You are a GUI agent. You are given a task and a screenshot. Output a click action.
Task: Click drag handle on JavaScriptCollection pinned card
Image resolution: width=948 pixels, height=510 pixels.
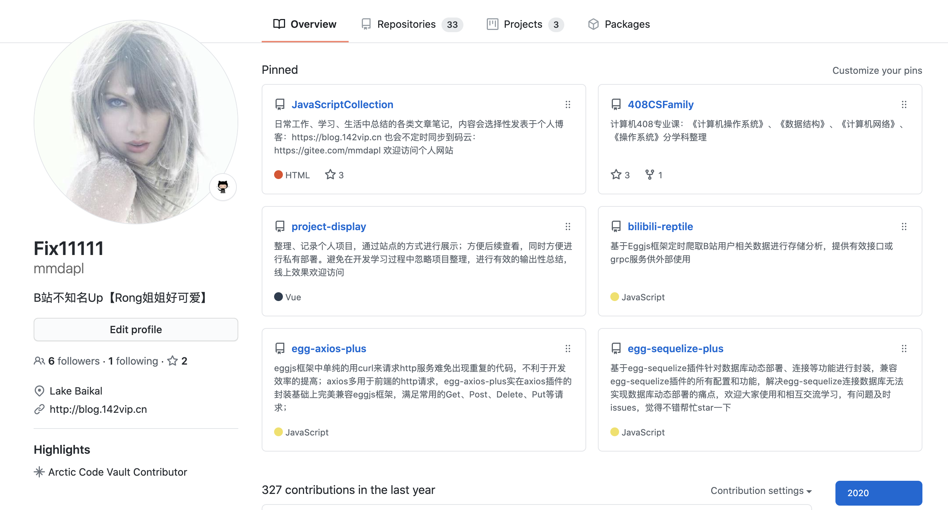coord(568,104)
